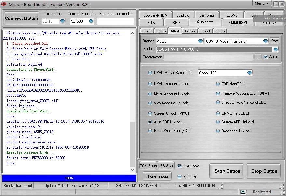Screen dimensions: 286x196
Task: Click the Start Button
Action: click(x=227, y=171)
